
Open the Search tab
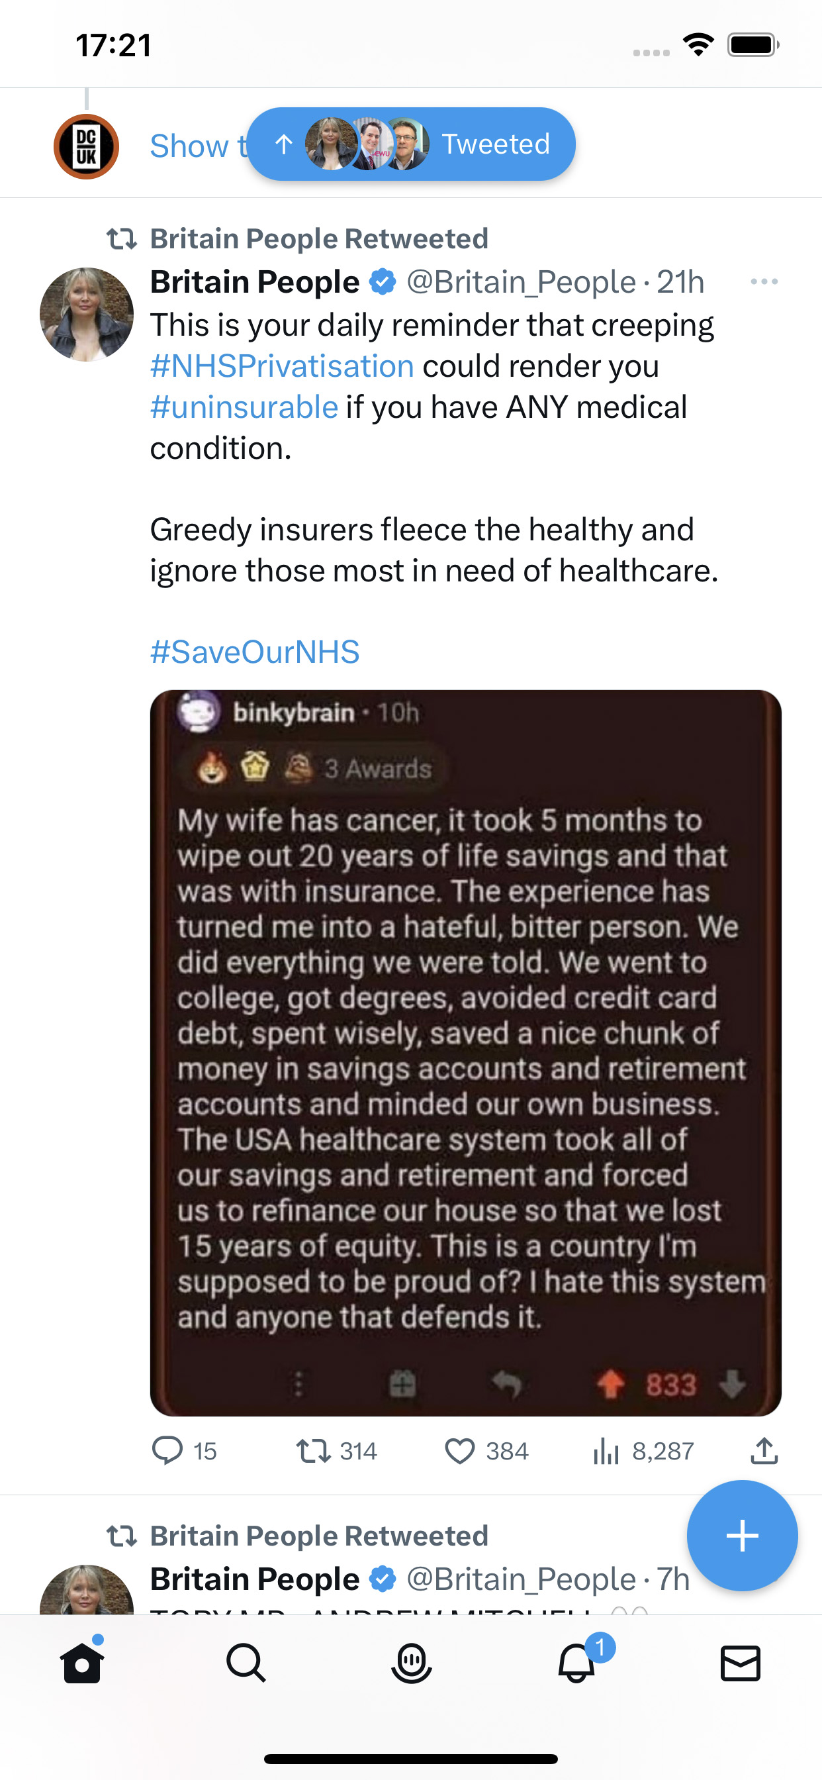pyautogui.click(x=246, y=1663)
